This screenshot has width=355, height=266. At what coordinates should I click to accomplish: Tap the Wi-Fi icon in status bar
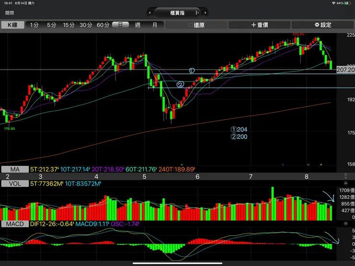pos(333,3)
